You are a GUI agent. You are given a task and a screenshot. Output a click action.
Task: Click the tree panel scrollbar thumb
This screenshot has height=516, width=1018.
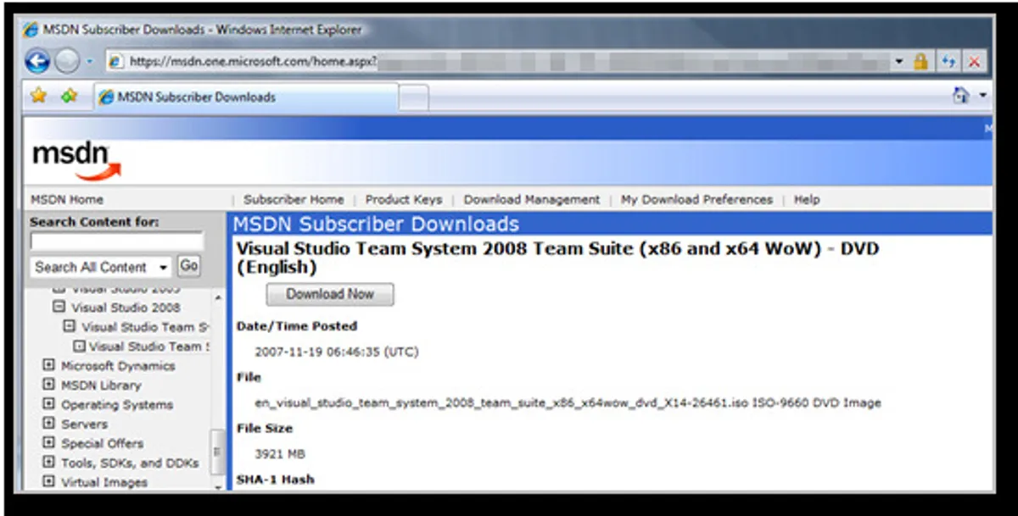pyautogui.click(x=218, y=453)
